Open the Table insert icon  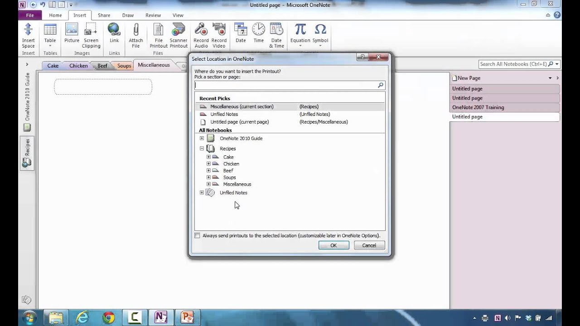click(50, 36)
